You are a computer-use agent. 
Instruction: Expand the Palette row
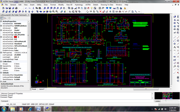click(x=1, y=68)
